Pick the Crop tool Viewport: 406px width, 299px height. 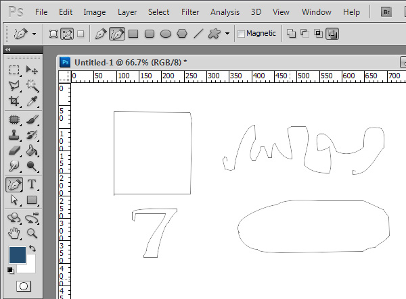[14, 102]
